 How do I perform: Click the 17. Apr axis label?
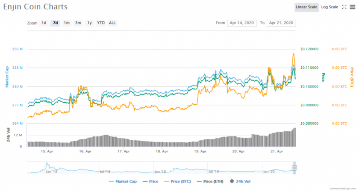(x=124, y=151)
